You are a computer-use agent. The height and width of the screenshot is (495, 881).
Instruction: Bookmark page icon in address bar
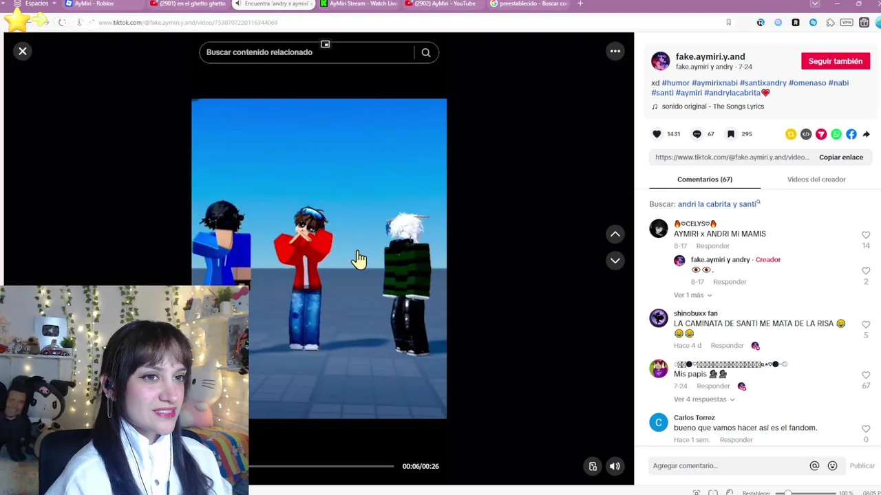click(728, 23)
